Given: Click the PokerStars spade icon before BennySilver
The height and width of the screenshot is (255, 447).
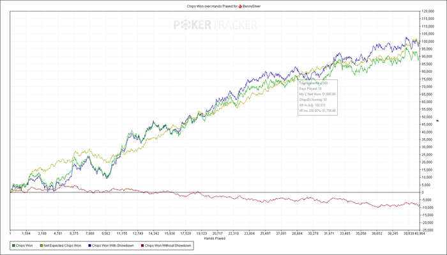Looking at the screenshot, I should [240, 6].
